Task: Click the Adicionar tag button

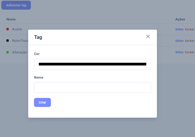Action: click(16, 5)
